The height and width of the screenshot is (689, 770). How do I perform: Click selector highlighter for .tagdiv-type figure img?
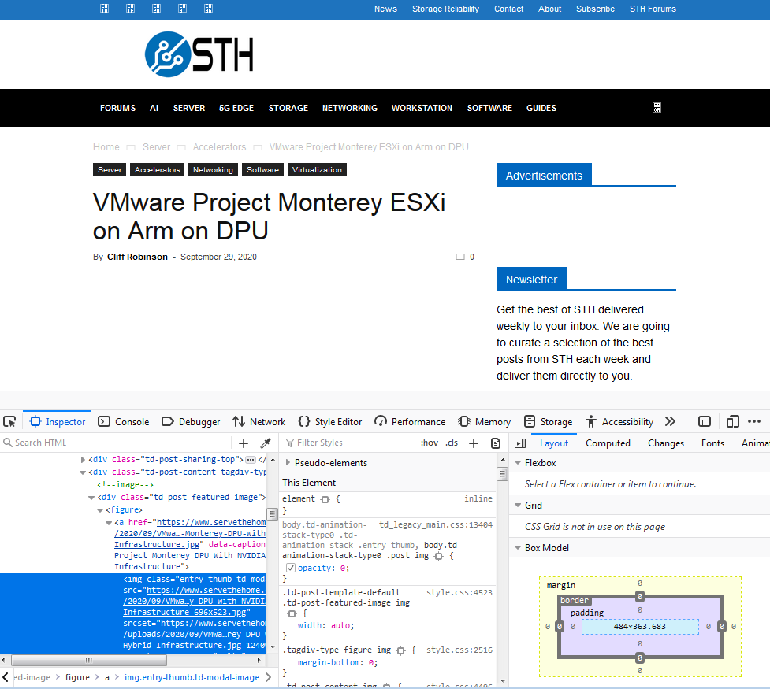point(400,650)
